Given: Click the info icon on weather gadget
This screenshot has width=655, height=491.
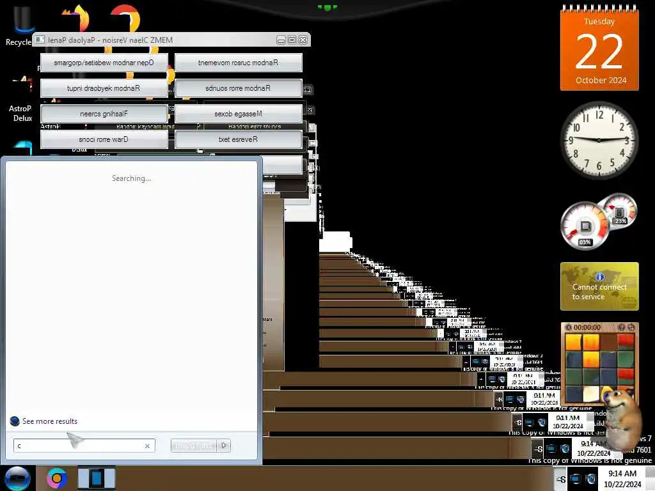Looking at the screenshot, I should tap(600, 277).
